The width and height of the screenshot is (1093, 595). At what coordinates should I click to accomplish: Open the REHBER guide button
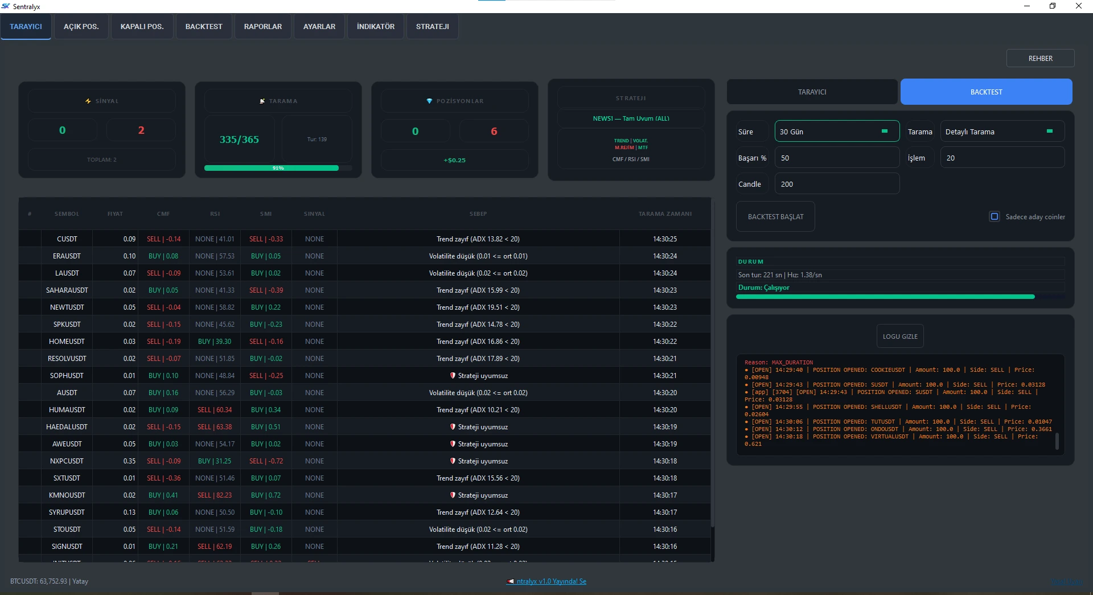point(1040,59)
